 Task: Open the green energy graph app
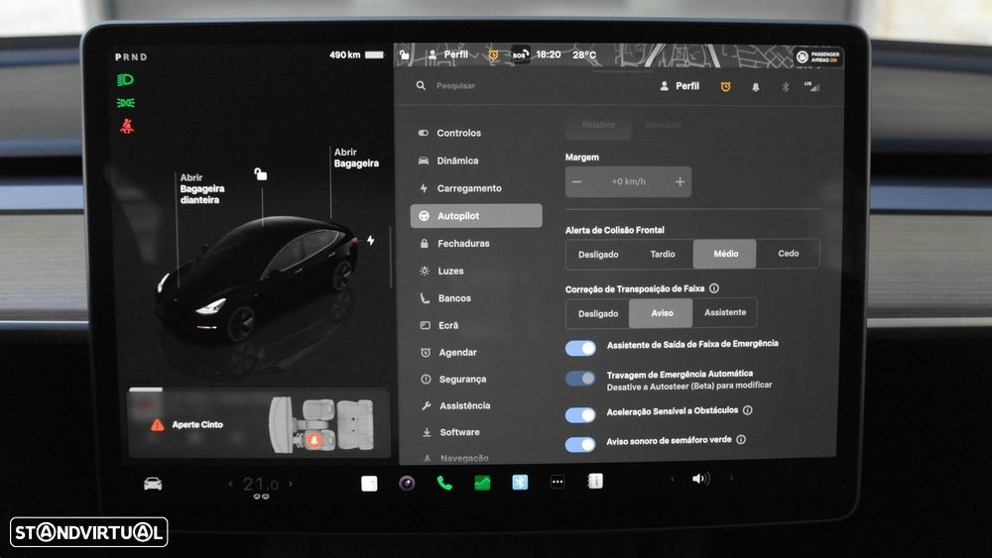pos(482,483)
